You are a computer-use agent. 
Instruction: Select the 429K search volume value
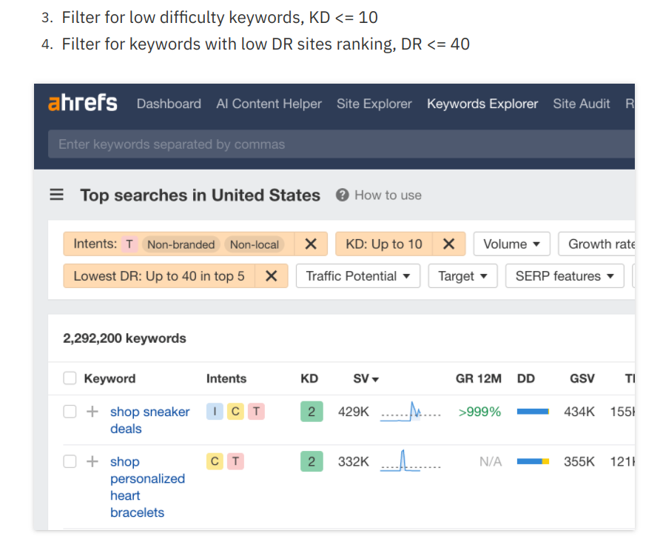[x=353, y=412]
